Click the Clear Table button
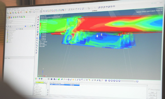The width and height of the screenshot is (165, 99). pyautogui.click(x=152, y=95)
